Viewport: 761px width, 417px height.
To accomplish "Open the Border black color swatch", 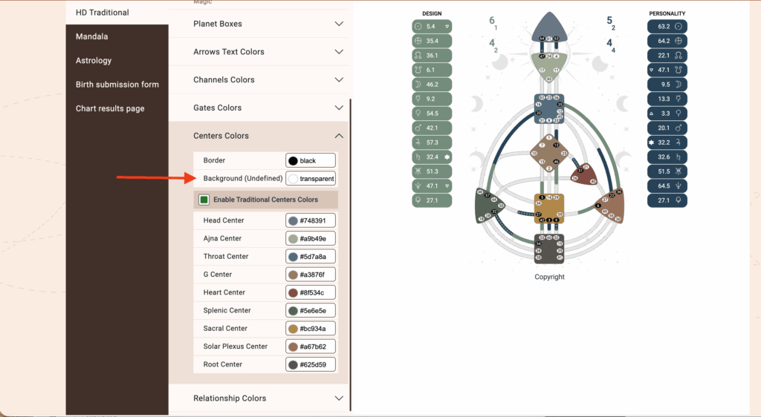I will [x=293, y=161].
